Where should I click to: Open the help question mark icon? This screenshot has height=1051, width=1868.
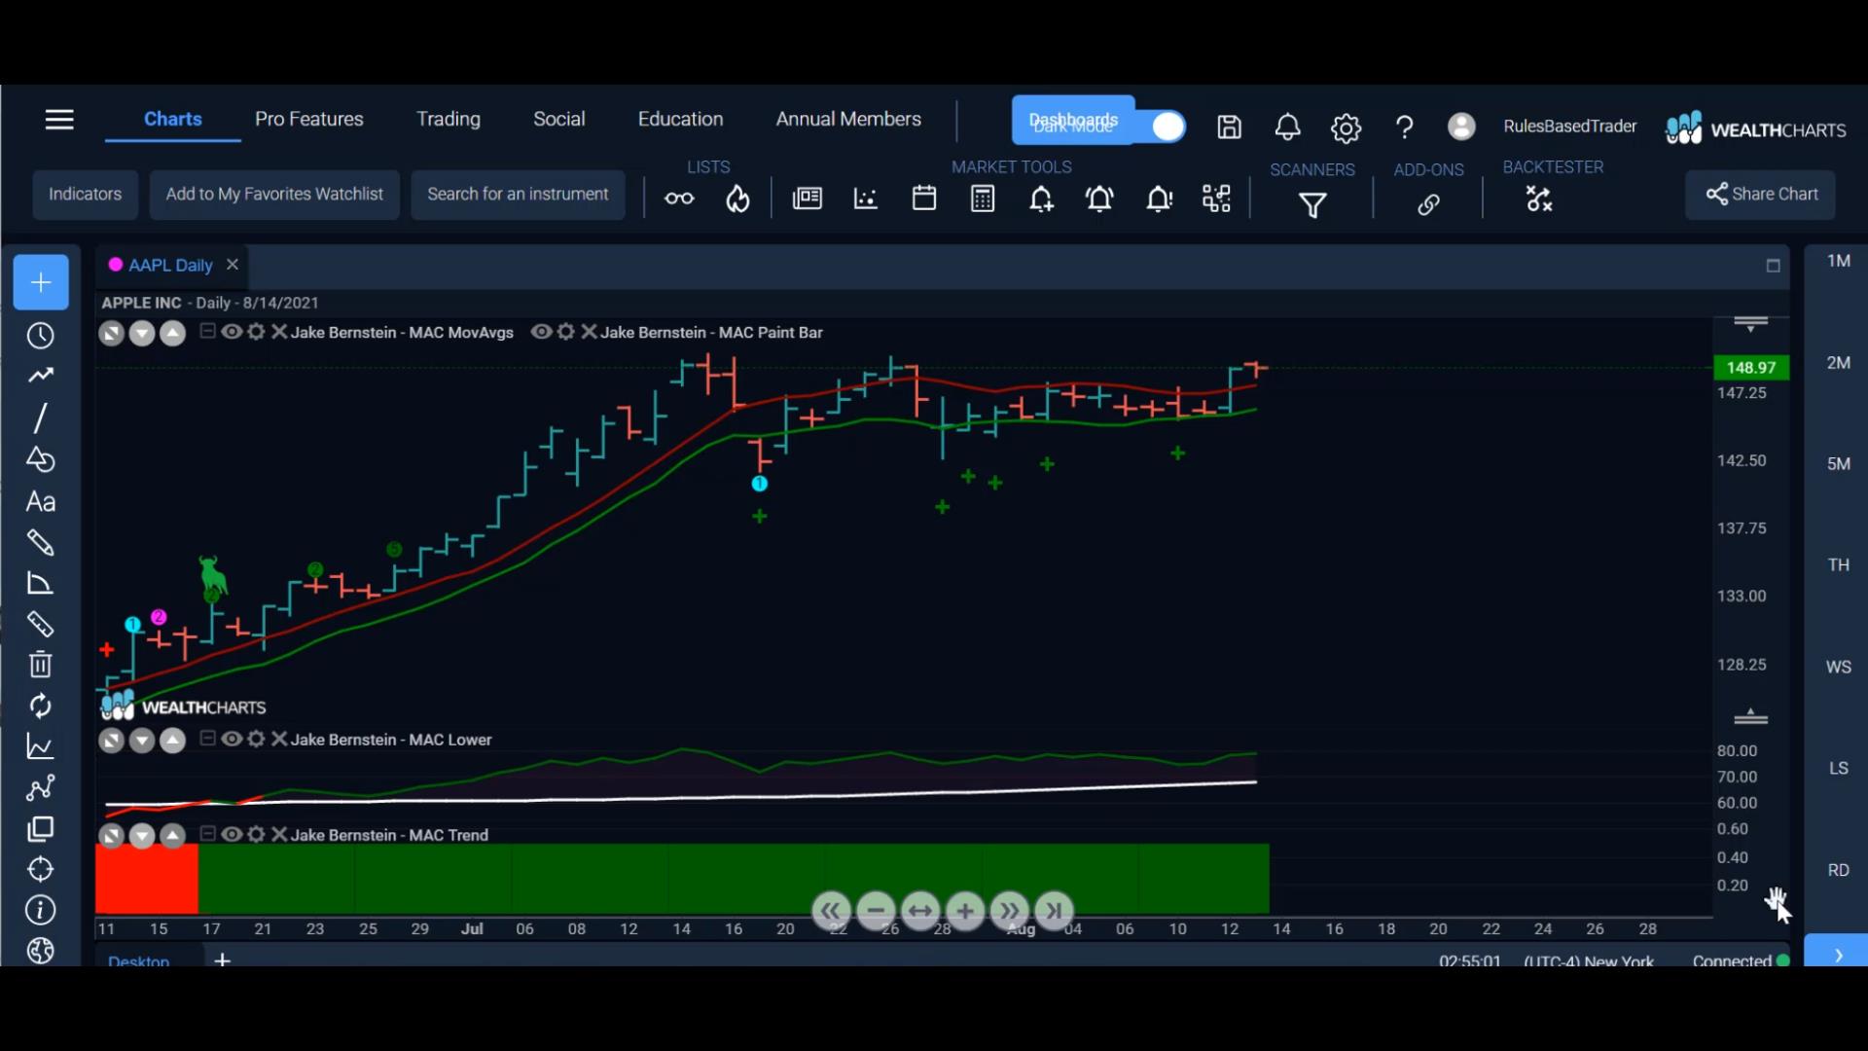click(1404, 127)
